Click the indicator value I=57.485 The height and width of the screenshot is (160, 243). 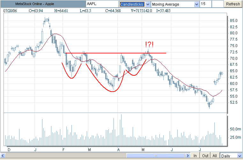(x=163, y=11)
